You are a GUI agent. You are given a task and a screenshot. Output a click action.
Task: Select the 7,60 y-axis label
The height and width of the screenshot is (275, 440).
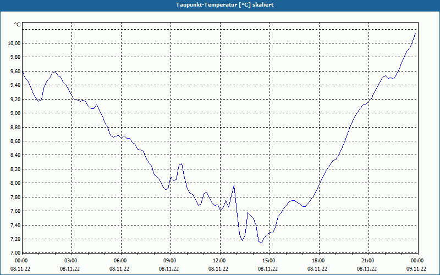(15, 211)
